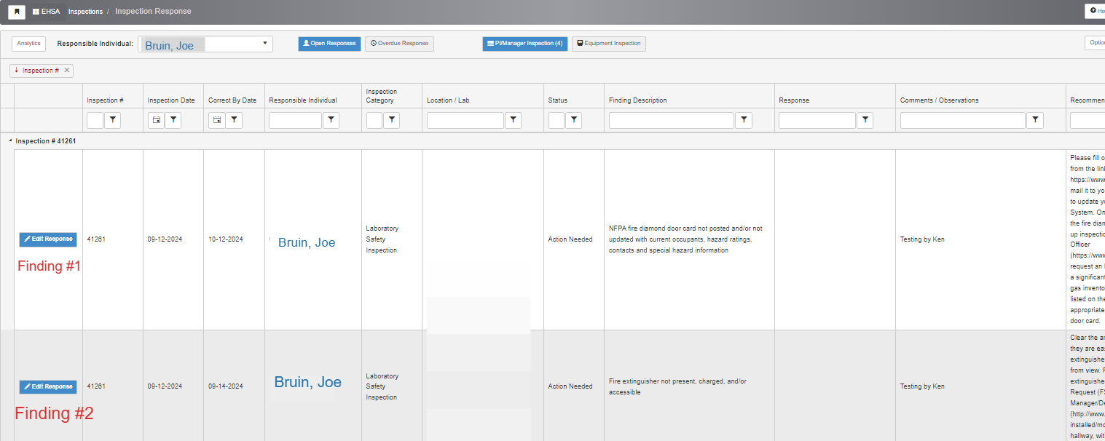This screenshot has height=441, width=1105.
Task: Sort by Correct By Date column header
Action: (232, 100)
